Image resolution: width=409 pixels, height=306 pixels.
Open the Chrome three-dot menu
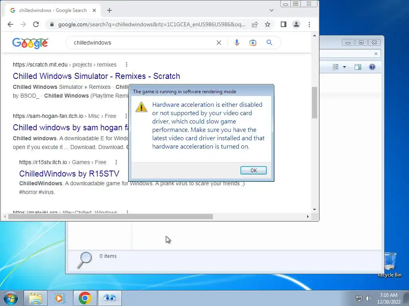(x=310, y=24)
